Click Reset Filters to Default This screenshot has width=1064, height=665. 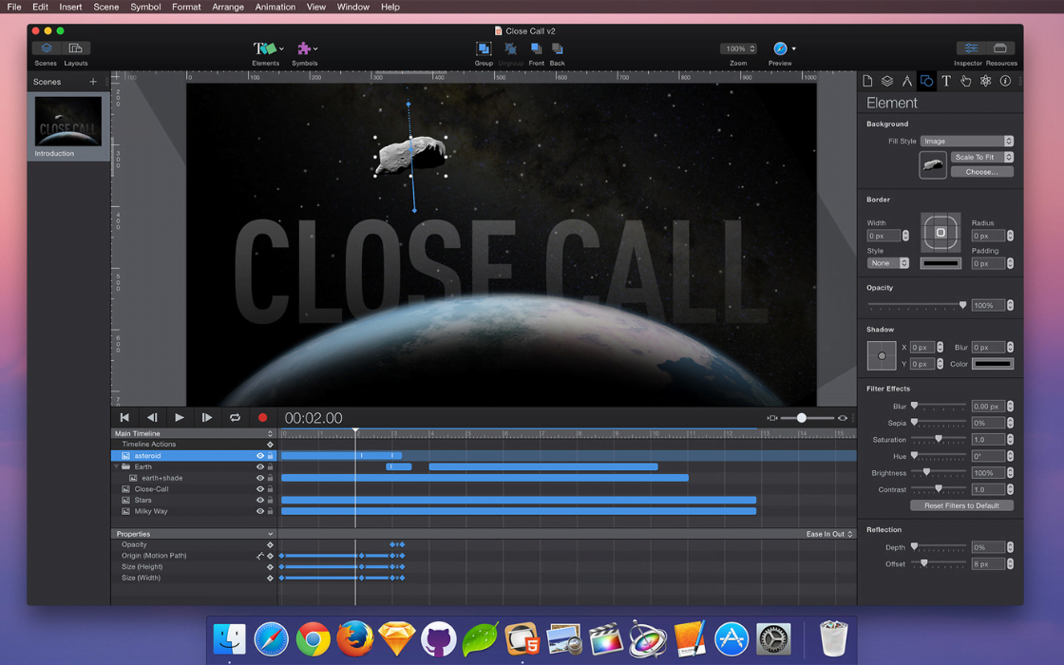(961, 505)
